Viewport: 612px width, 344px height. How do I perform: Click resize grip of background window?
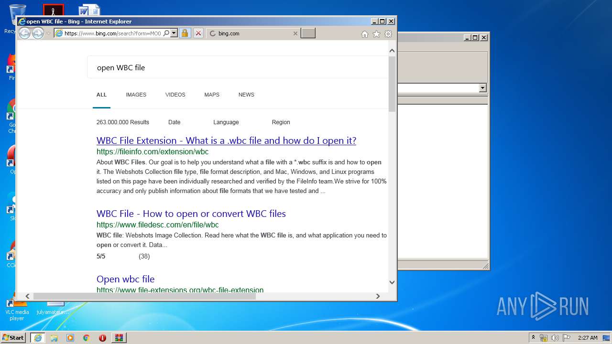coord(485,266)
